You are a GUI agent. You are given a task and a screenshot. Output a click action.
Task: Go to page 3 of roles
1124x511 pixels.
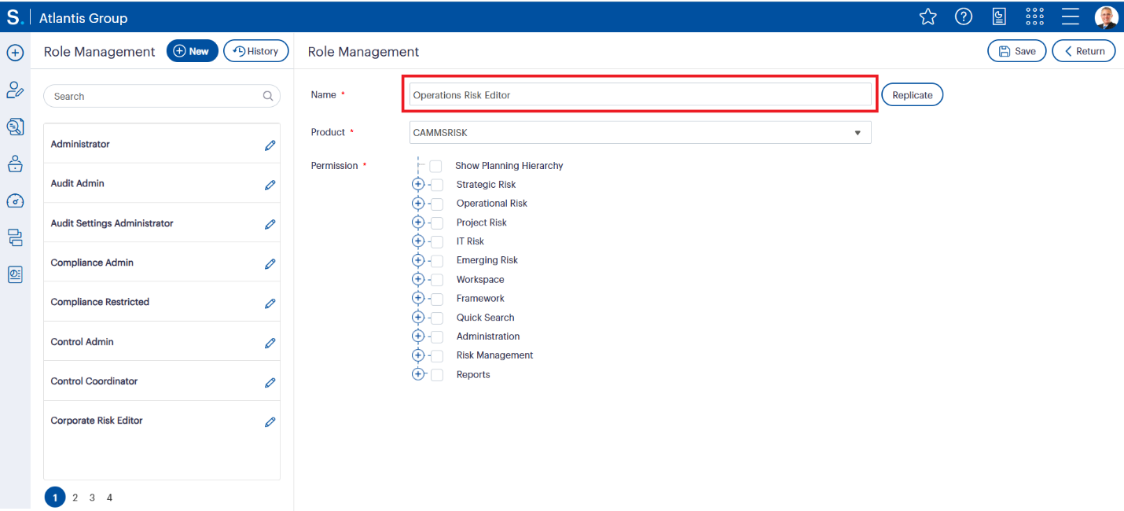point(92,498)
